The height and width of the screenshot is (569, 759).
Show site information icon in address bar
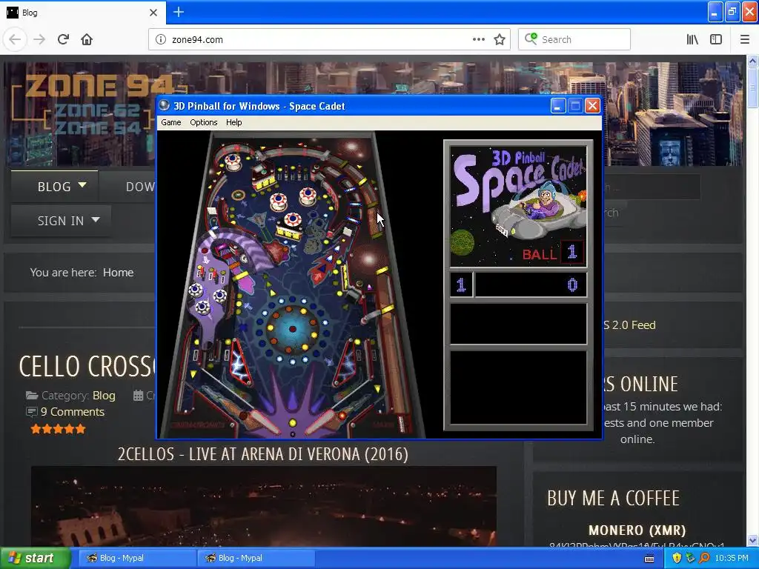[160, 39]
